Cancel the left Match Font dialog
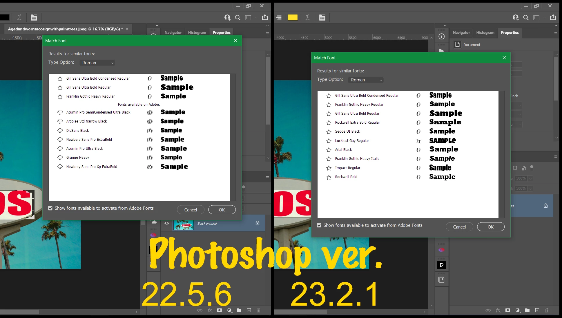 pyautogui.click(x=191, y=210)
